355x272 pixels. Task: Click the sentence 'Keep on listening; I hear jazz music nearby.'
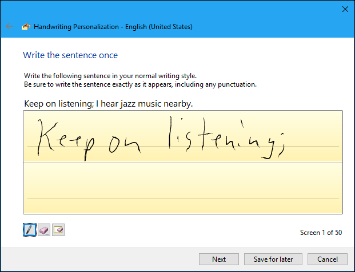pyautogui.click(x=108, y=104)
